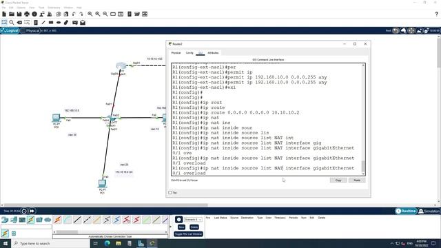The image size is (441, 248).
Task: Click the Redo arrow icon
Action: pos(81,14)
